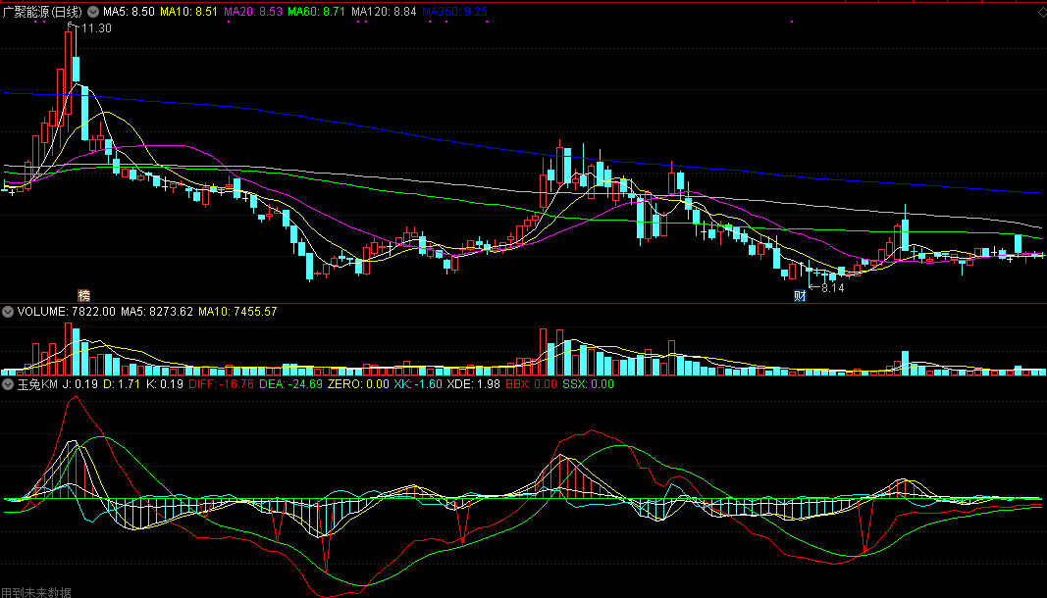The height and width of the screenshot is (598, 1047).
Task: Click the 用到未来数据 notice text
Action: [x=36, y=593]
